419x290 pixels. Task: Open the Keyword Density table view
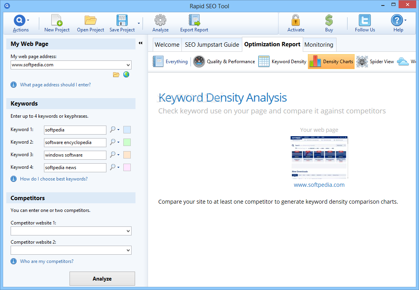282,62
